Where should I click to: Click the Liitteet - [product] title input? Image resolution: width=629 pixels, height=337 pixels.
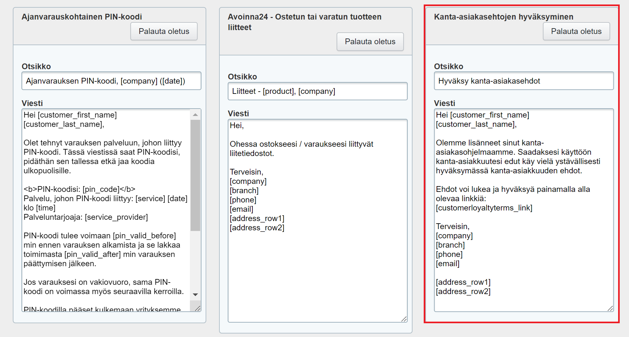tap(317, 91)
